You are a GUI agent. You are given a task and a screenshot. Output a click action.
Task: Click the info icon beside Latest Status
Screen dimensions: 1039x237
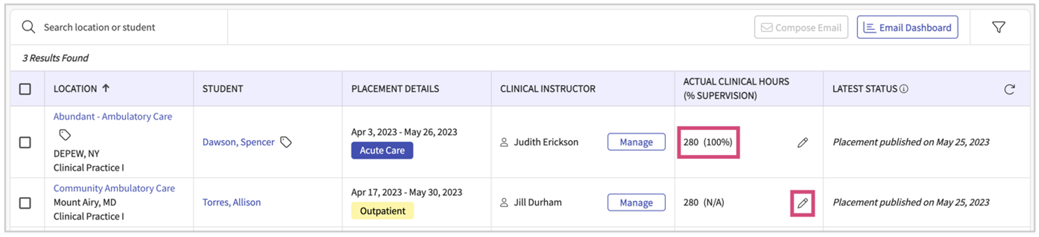pos(904,89)
